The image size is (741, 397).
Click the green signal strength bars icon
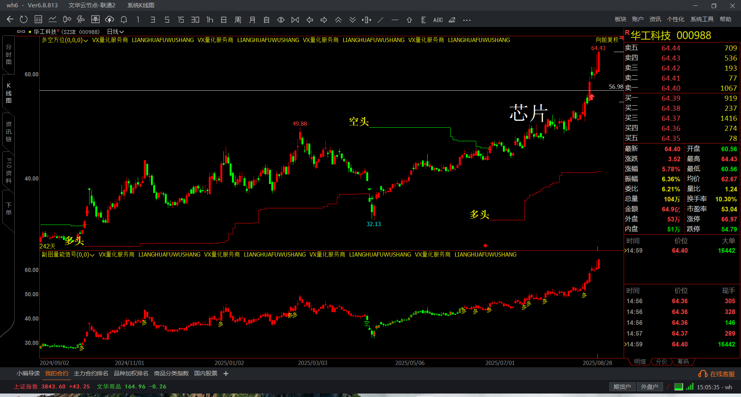click(690, 387)
